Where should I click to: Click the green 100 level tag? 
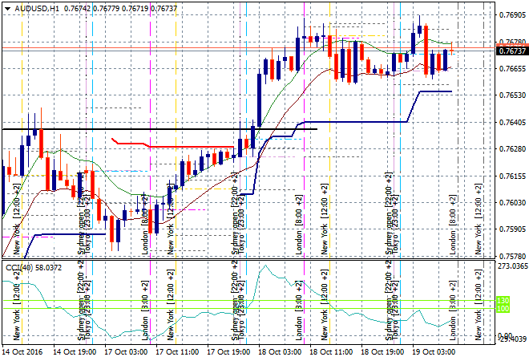click(503, 309)
